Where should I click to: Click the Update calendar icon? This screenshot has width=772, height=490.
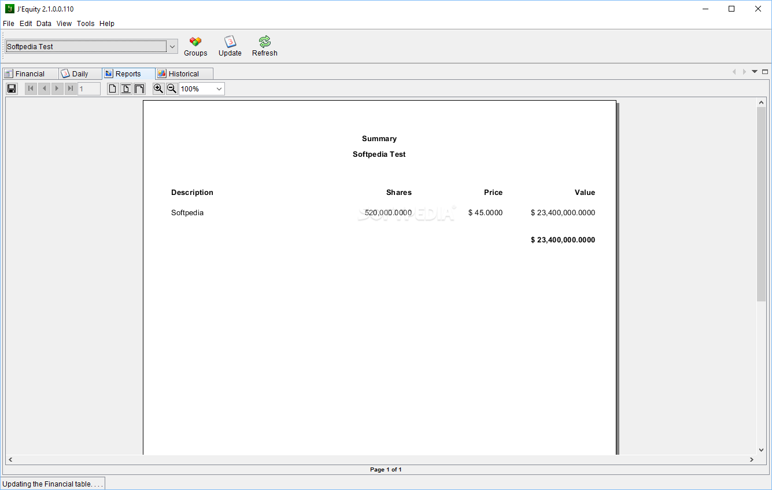pyautogui.click(x=230, y=41)
